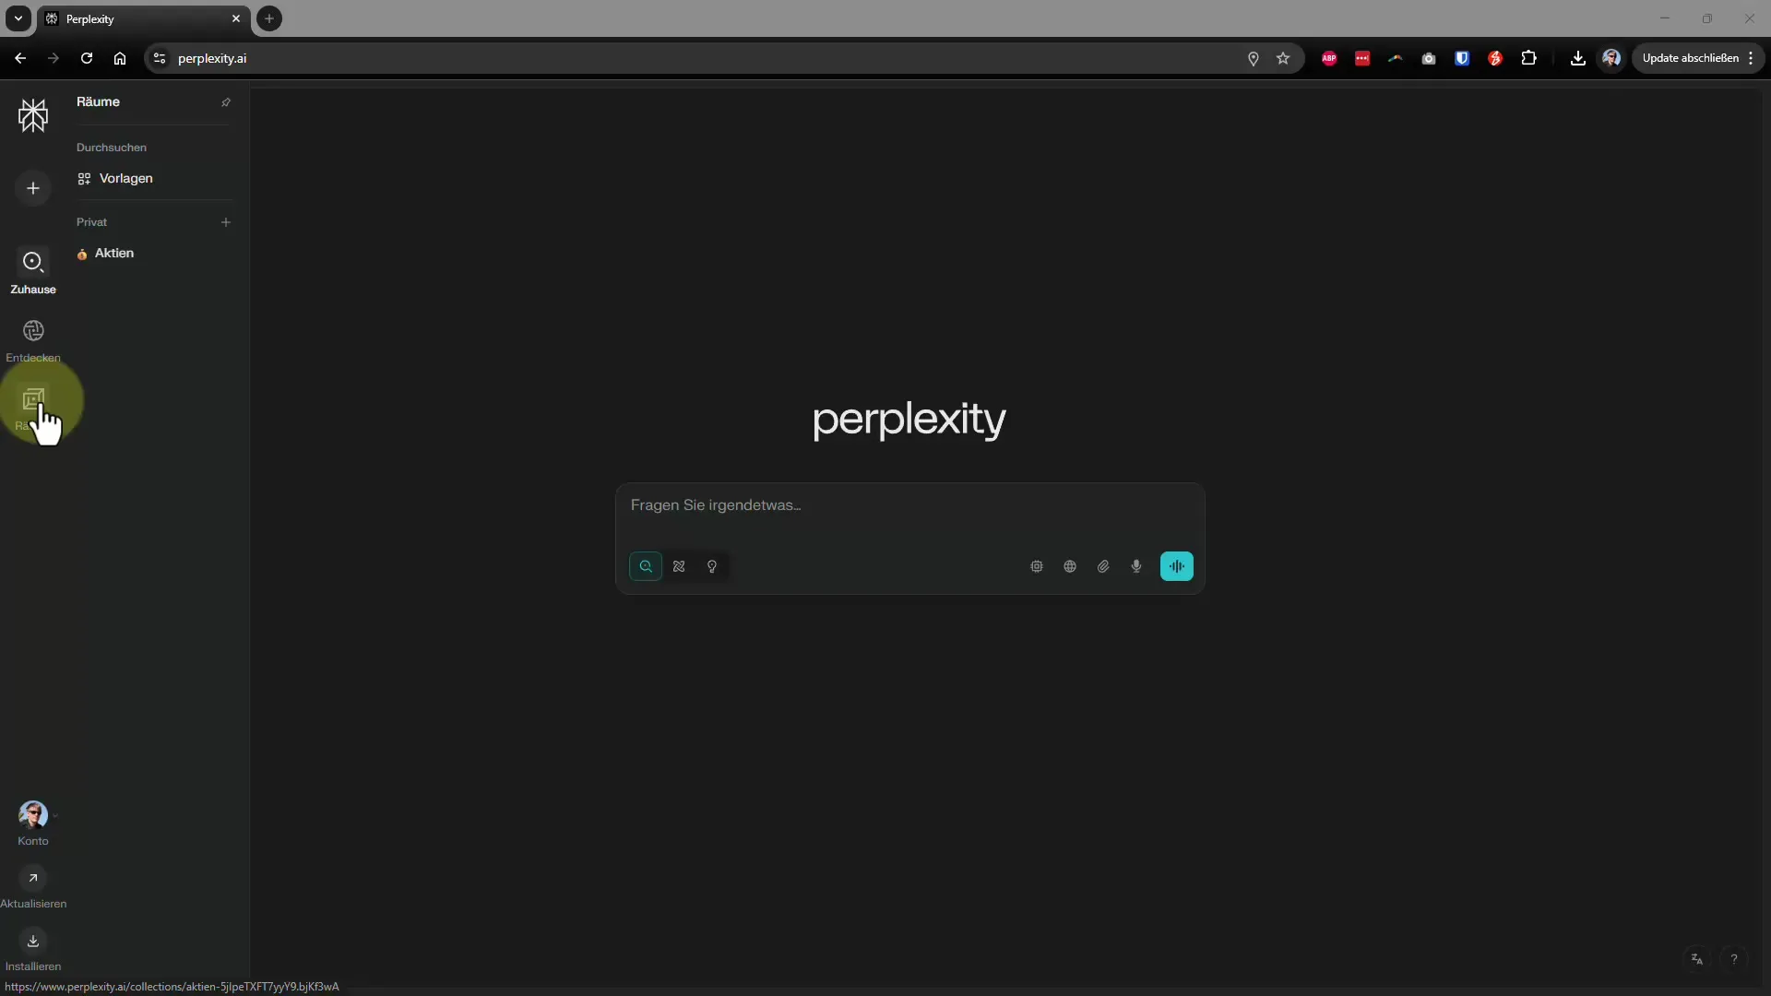Select the Research mode icon in prompt box

point(679,566)
